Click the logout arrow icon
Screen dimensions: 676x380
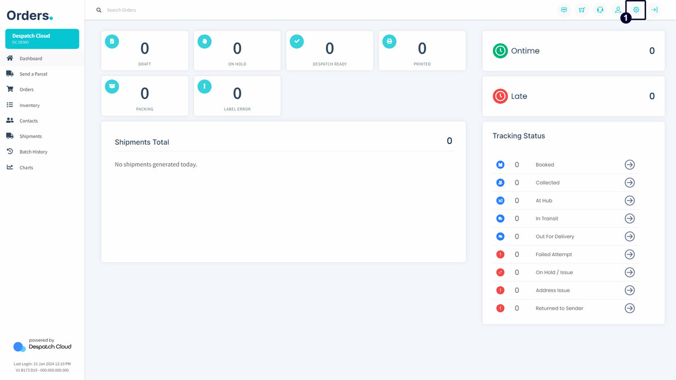[654, 10]
